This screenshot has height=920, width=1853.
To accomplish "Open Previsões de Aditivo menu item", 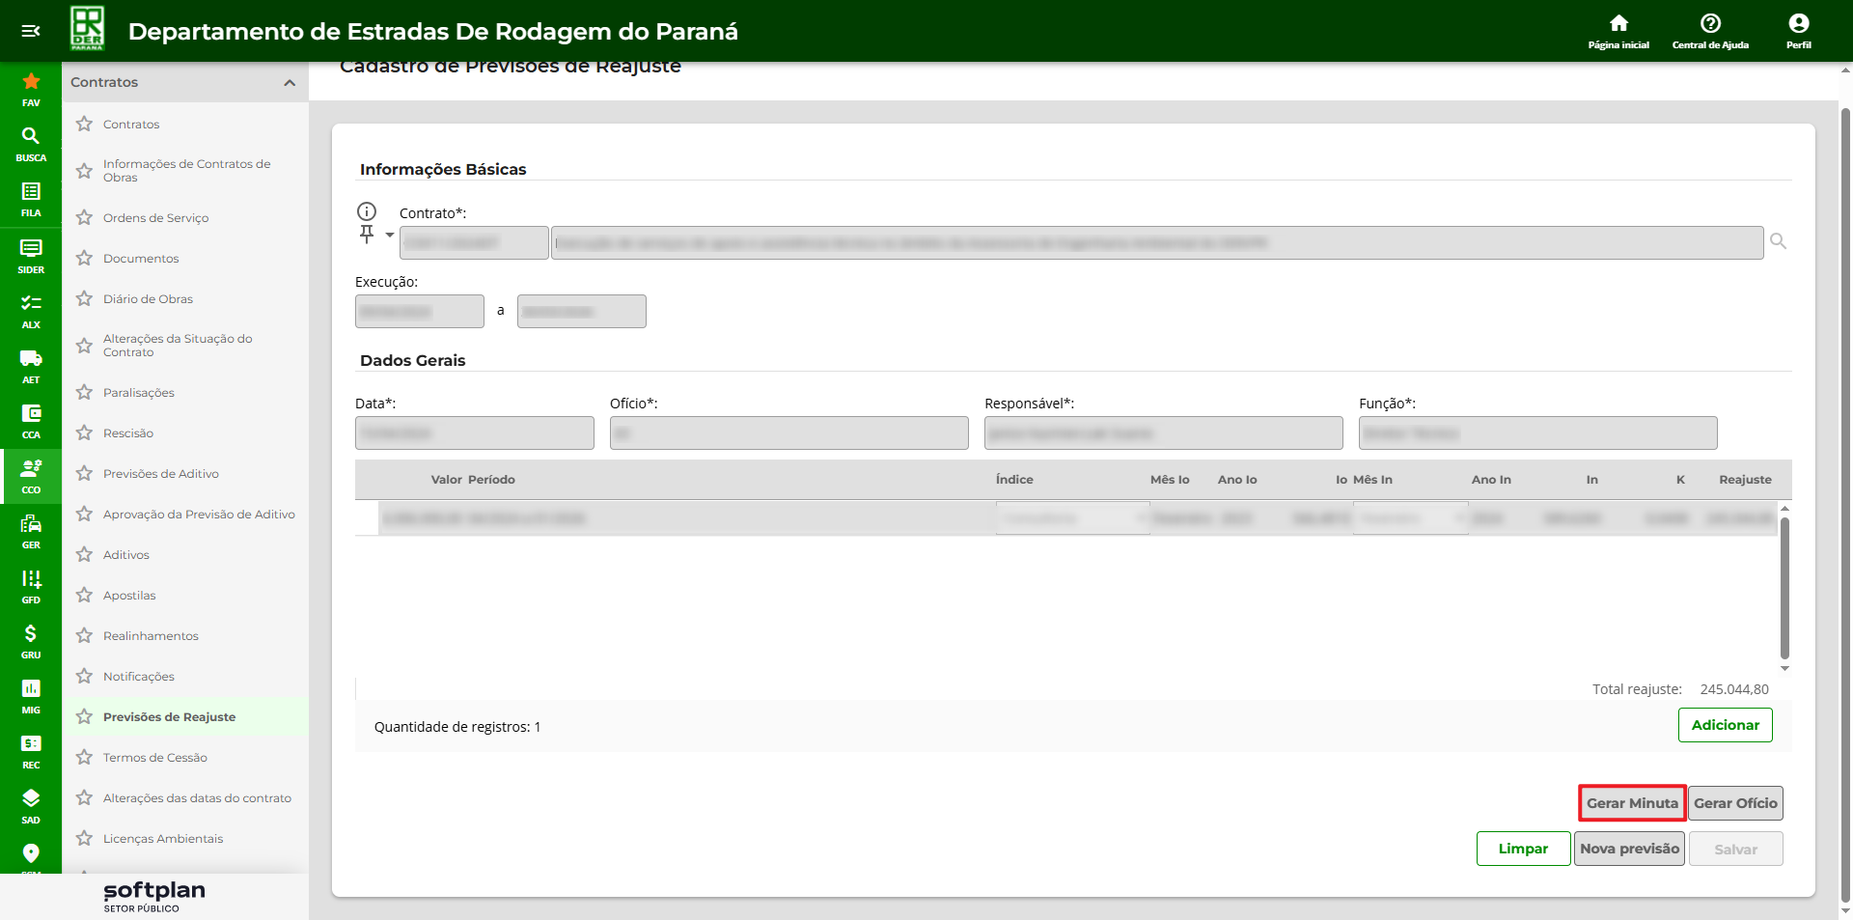I will 160,474.
